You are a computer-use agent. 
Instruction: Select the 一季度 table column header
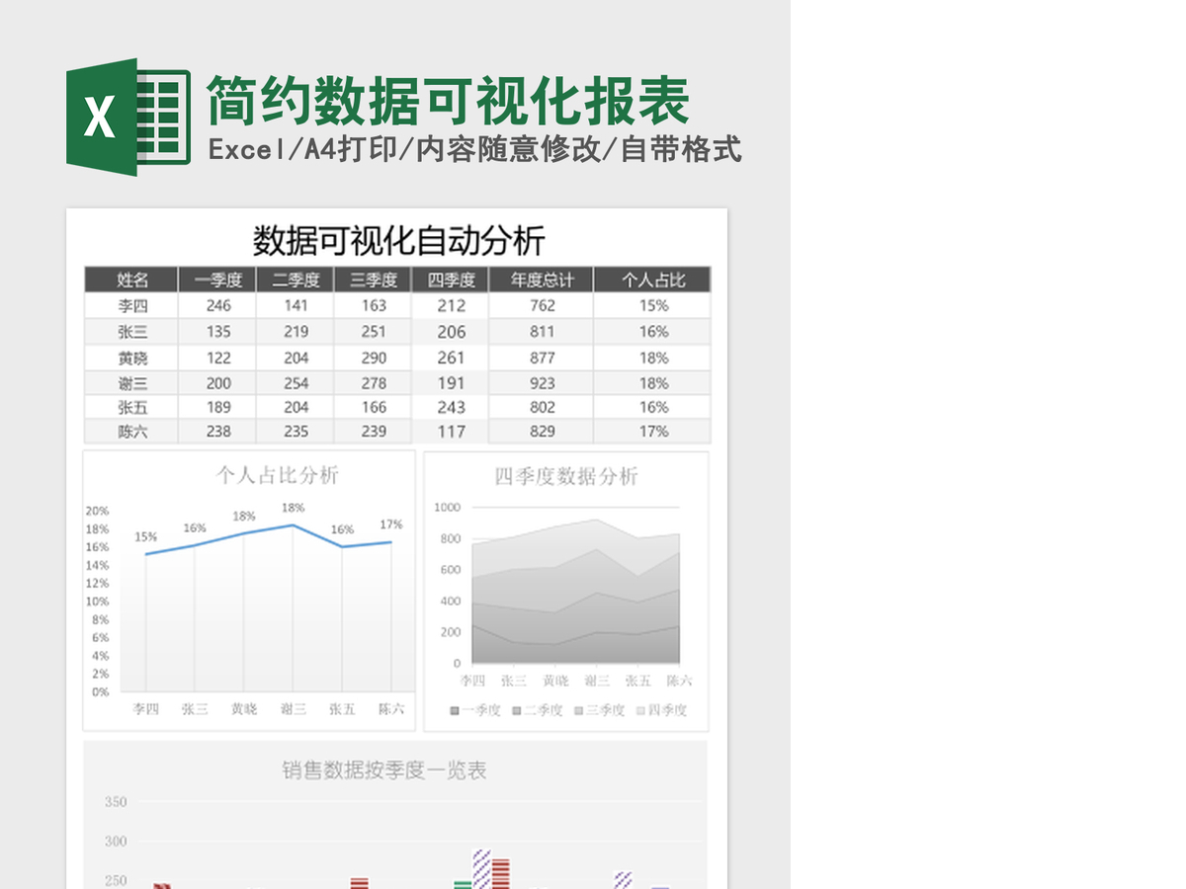(217, 280)
